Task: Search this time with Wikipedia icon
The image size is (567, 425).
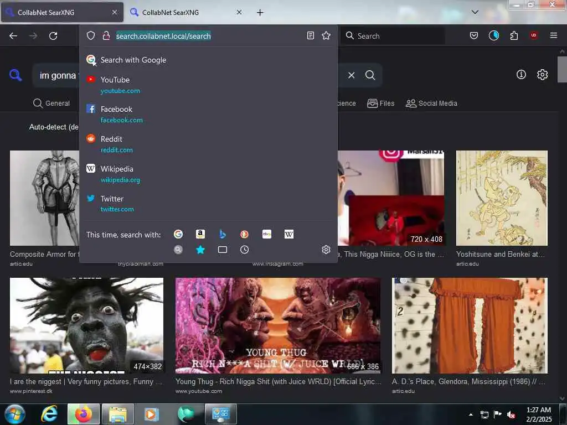Action: point(289,234)
